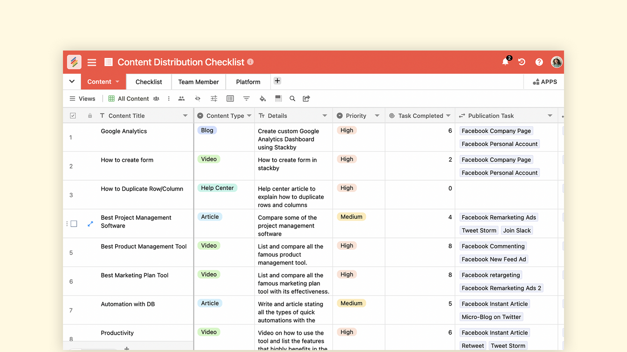Click the Medium priority for Automation with DB

click(x=351, y=303)
